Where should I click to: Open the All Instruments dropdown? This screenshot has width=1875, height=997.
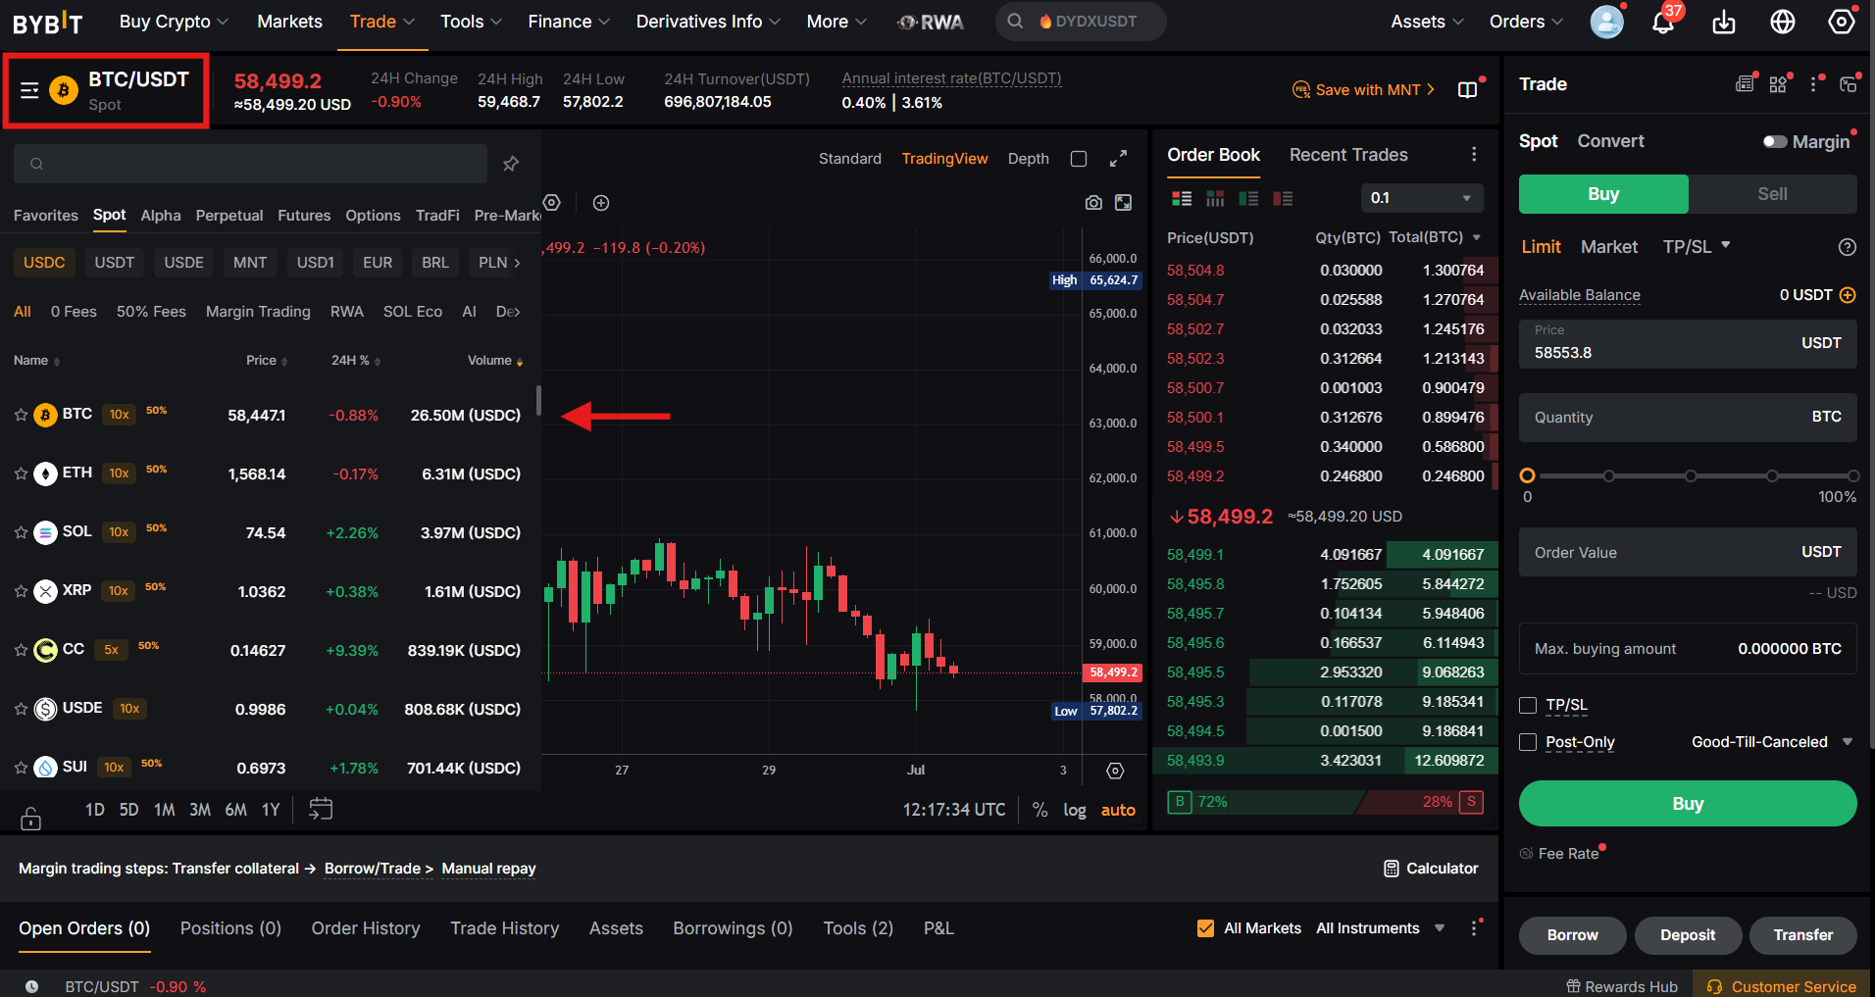click(1380, 928)
